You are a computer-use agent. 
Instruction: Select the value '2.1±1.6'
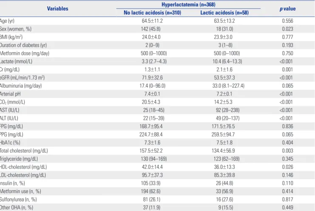[x=224, y=70]
